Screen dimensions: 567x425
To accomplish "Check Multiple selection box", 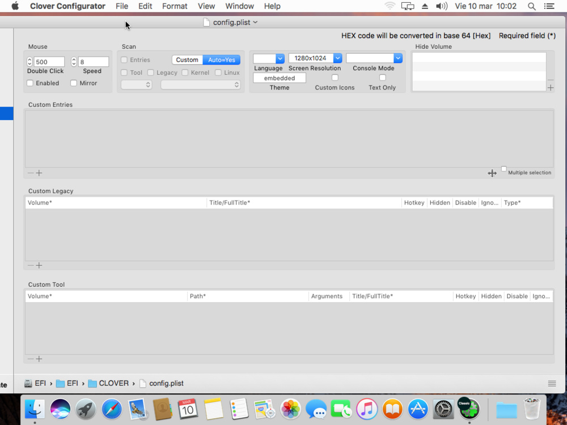I will tap(503, 169).
